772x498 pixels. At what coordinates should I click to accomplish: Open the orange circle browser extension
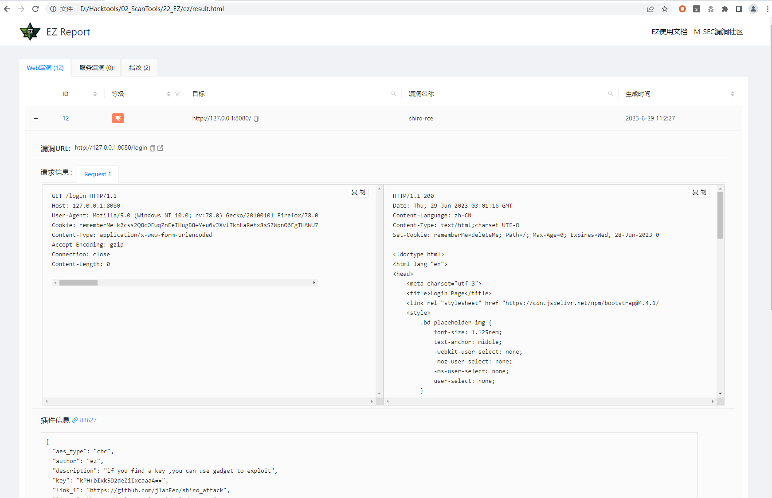[x=682, y=9]
